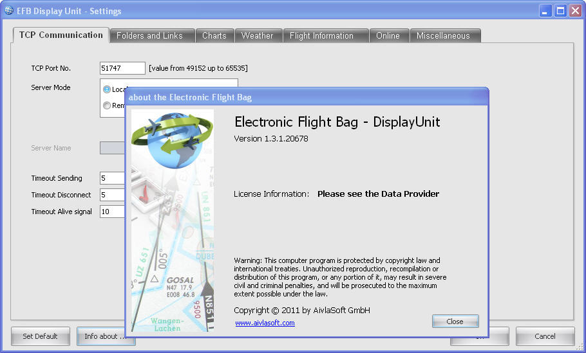This screenshot has height=353, width=586.
Task: Click the Timeout Sending input field
Action: coord(112,178)
